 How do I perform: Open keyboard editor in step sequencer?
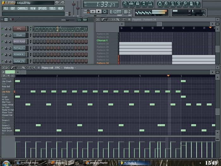point(85,20)
